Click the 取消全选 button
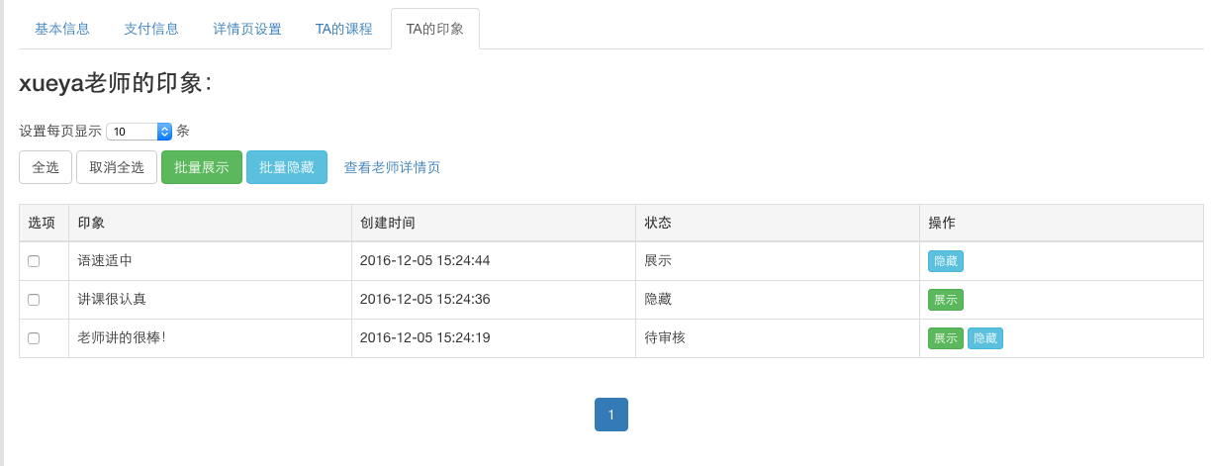Viewport: 1212px width, 466px height. pyautogui.click(x=117, y=167)
